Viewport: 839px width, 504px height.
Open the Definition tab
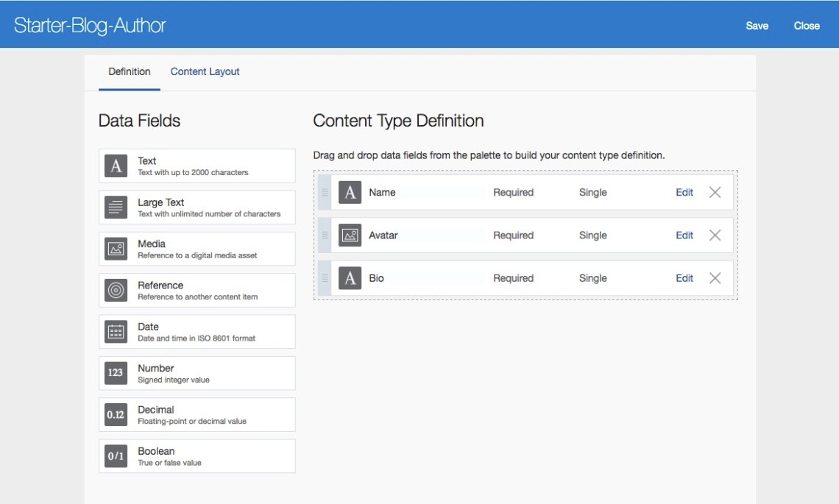click(x=130, y=71)
